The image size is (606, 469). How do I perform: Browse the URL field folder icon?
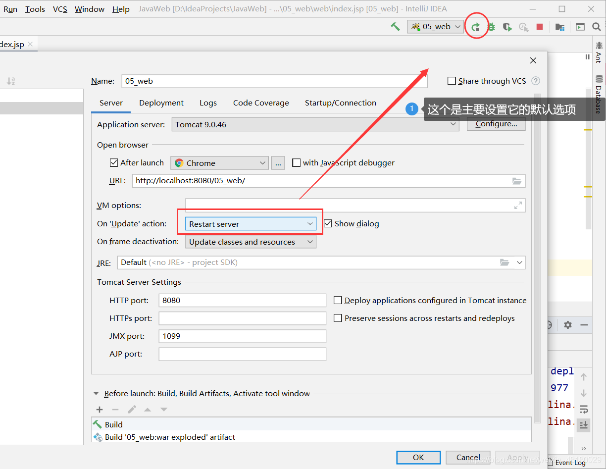point(517,181)
